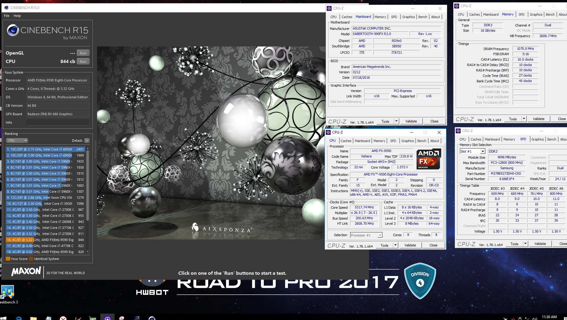
Task: Click the ranking list scroll-down arrow
Action: 88,252
